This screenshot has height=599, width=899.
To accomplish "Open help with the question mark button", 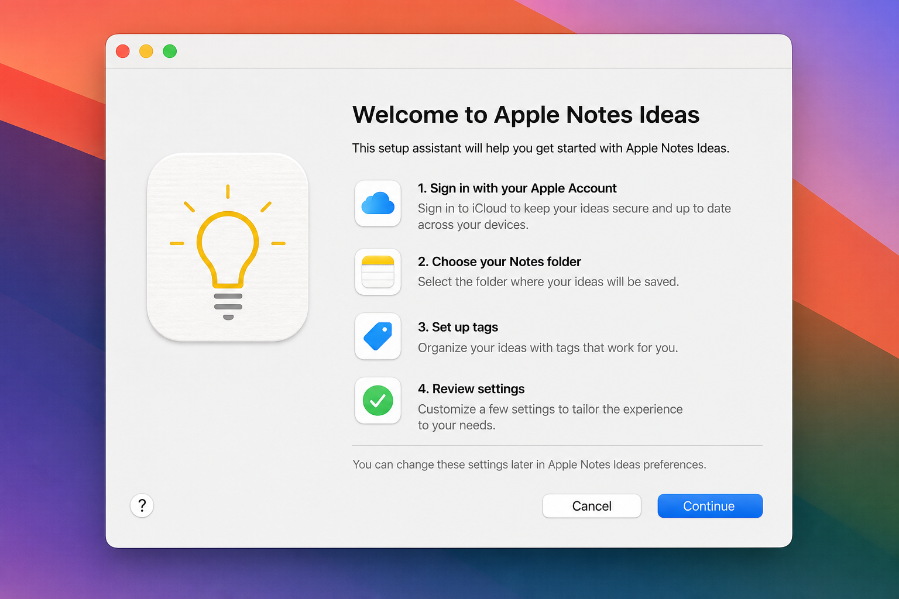I will [x=142, y=505].
